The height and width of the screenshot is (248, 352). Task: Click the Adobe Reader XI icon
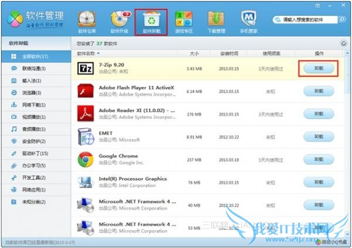(86, 114)
